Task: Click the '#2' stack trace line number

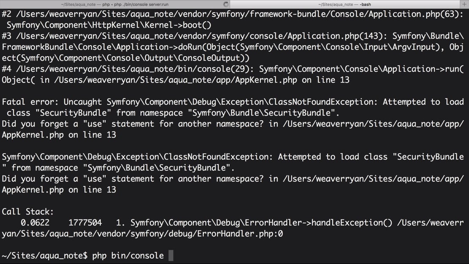Action: pos(7,14)
